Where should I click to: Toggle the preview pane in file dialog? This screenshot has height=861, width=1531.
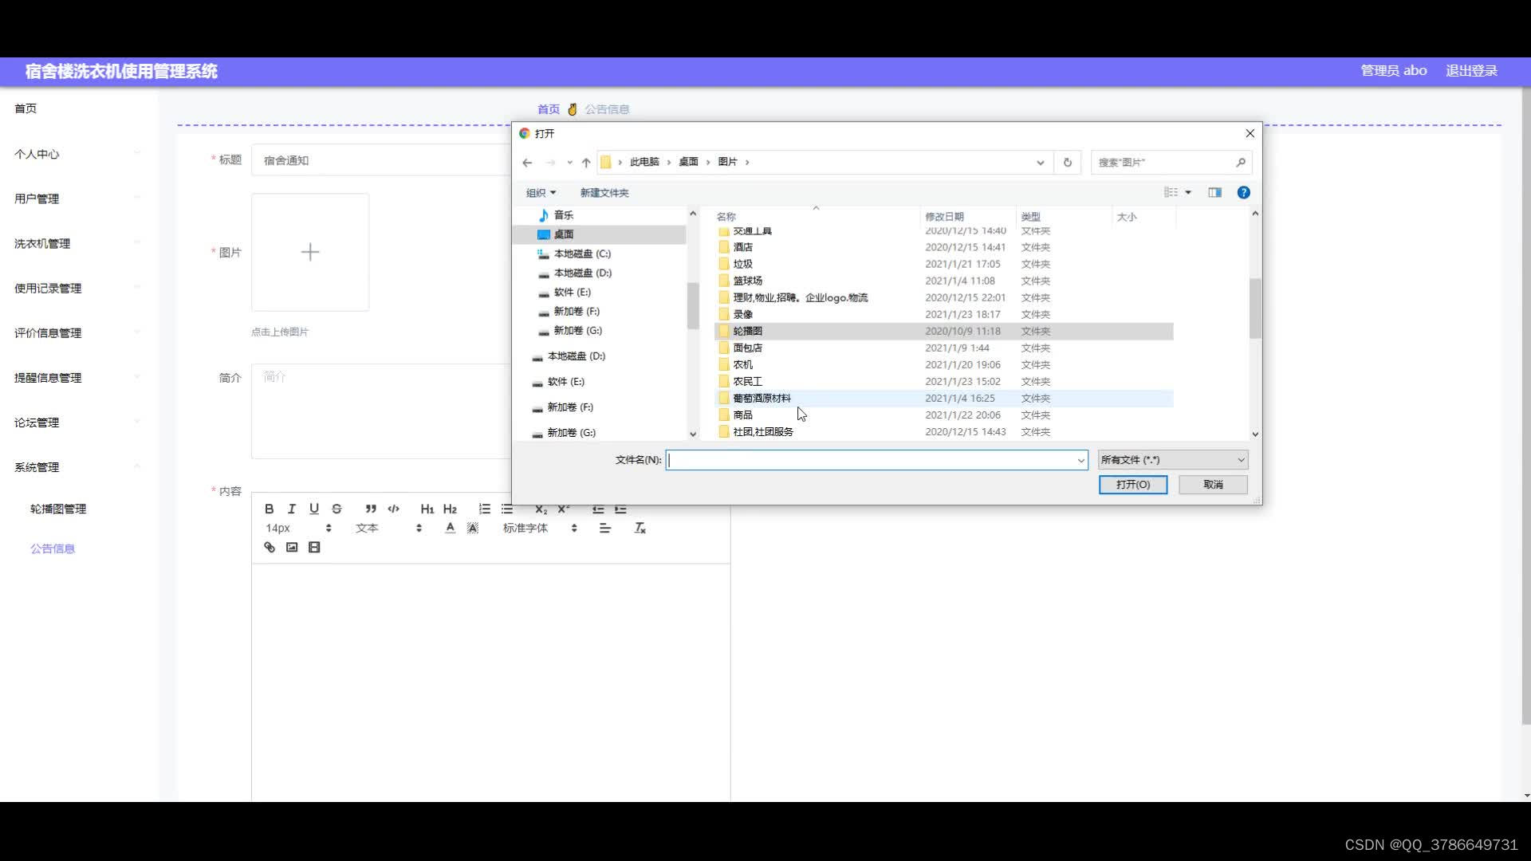point(1214,192)
